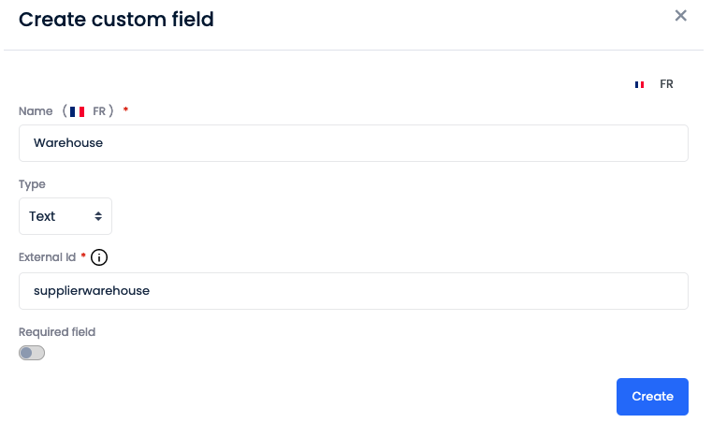Click the Type select arrows icon
The image size is (712, 423).
tap(98, 216)
